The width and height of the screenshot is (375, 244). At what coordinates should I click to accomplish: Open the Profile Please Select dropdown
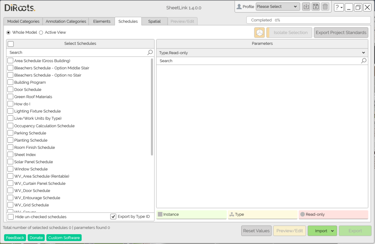(277, 7)
